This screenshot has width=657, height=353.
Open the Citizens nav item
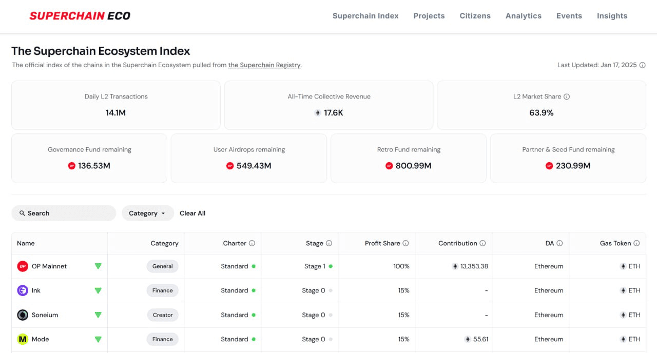coord(475,16)
